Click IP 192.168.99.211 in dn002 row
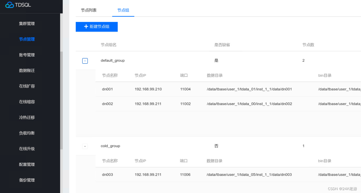 (x=148, y=104)
